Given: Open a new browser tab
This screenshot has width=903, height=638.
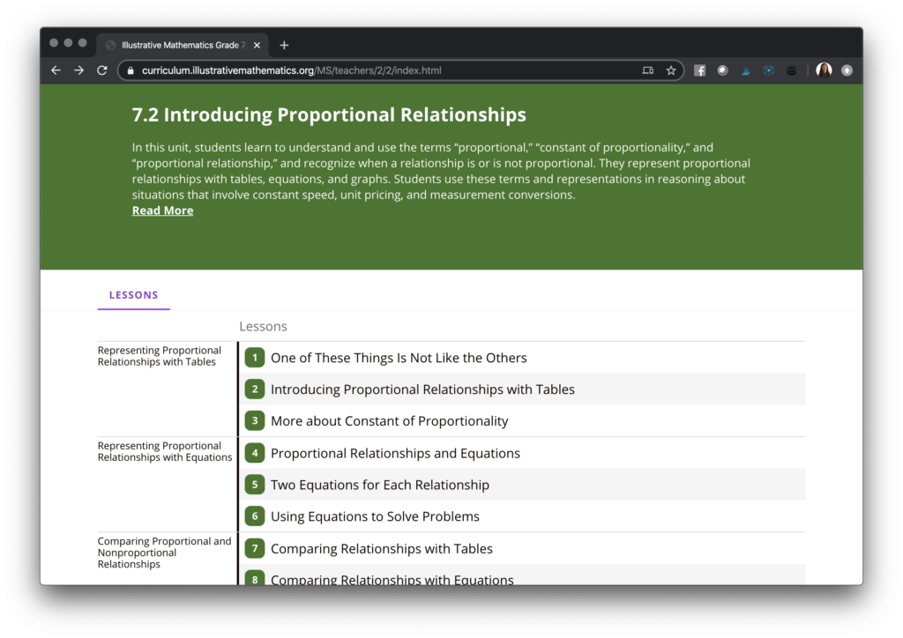Looking at the screenshot, I should (x=284, y=45).
